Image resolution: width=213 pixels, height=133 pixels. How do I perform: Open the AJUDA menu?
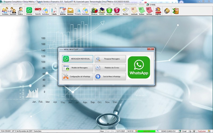point(142,5)
